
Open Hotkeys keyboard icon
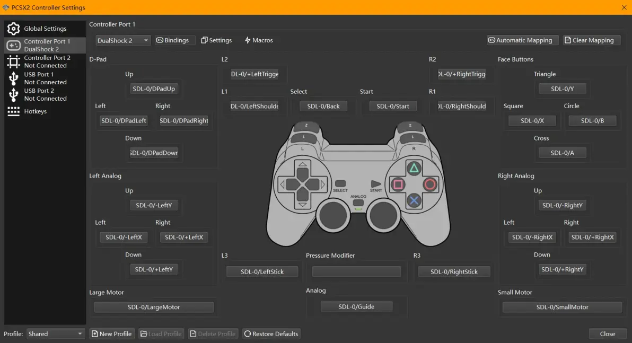point(13,111)
